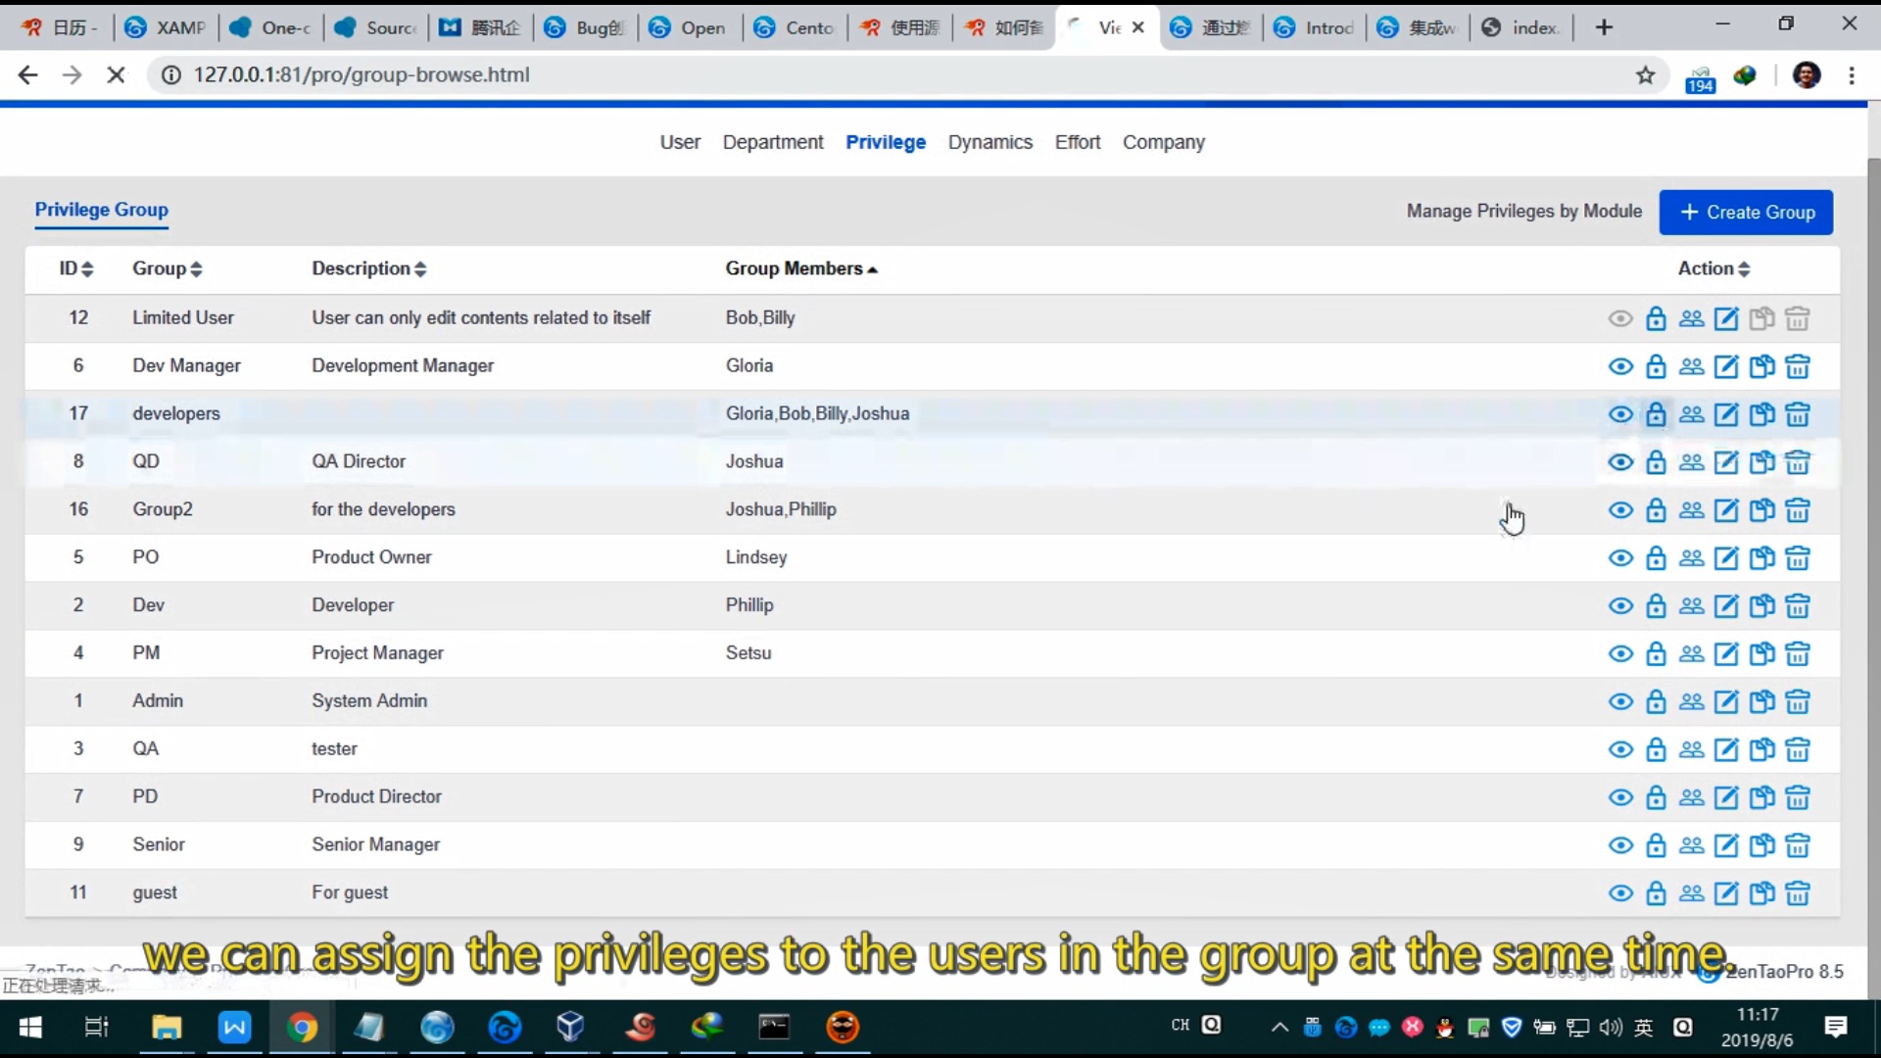The image size is (1881, 1058).
Task: Click Create Group button
Action: coord(1747,211)
